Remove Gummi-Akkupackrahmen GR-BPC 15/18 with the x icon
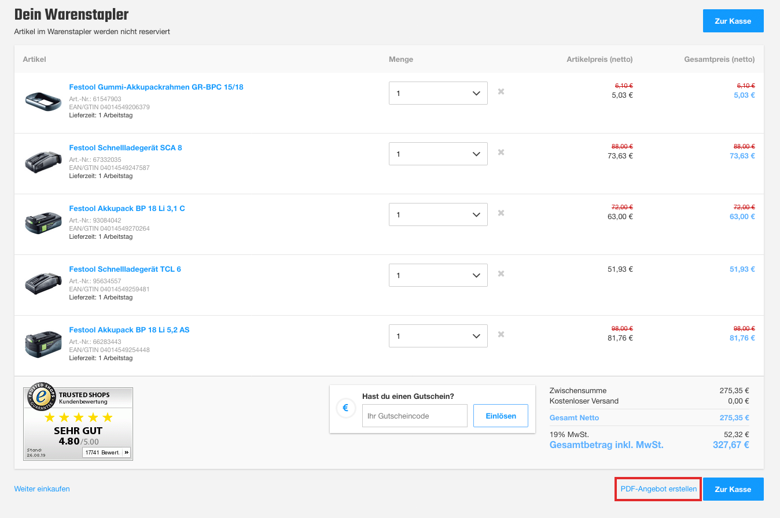Image resolution: width=780 pixels, height=518 pixels. pos(501,91)
